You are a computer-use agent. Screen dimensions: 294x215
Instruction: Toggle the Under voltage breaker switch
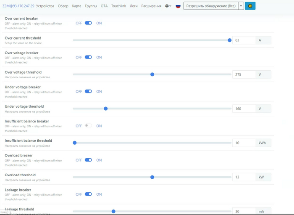pos(88,91)
